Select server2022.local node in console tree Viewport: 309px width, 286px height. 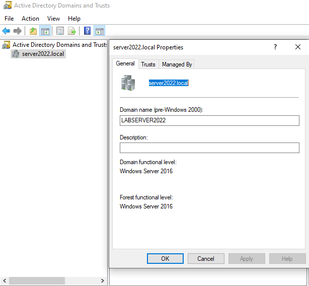click(43, 54)
